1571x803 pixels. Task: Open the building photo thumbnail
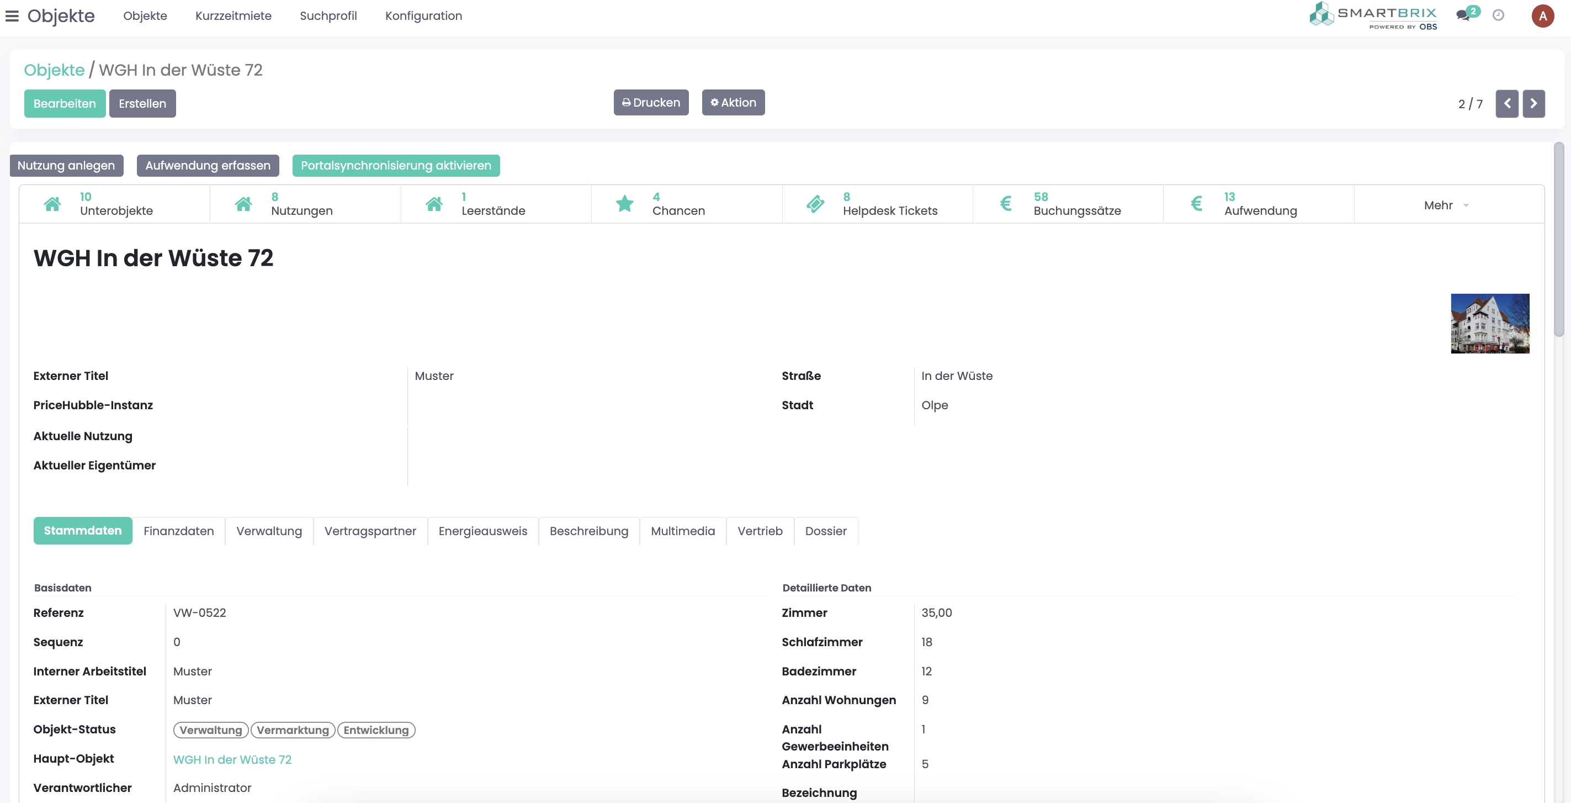pos(1489,324)
